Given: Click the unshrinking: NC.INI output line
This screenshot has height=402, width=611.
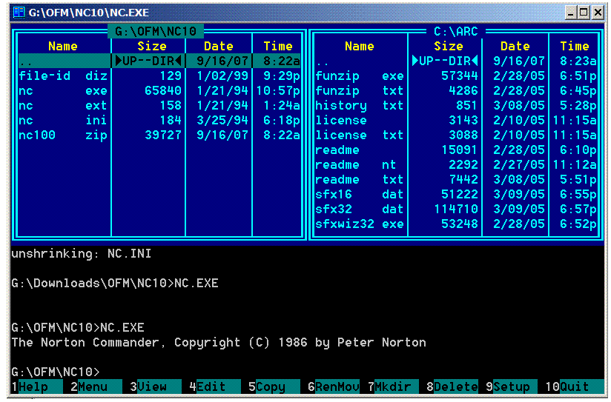Looking at the screenshot, I should tap(81, 253).
